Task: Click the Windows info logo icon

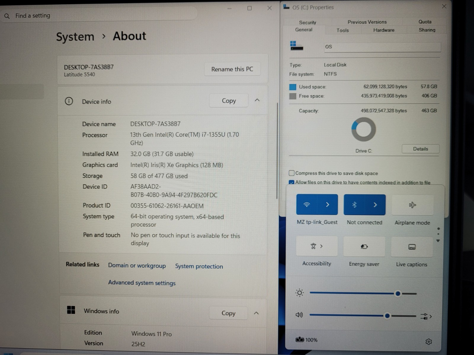Action: (71, 310)
